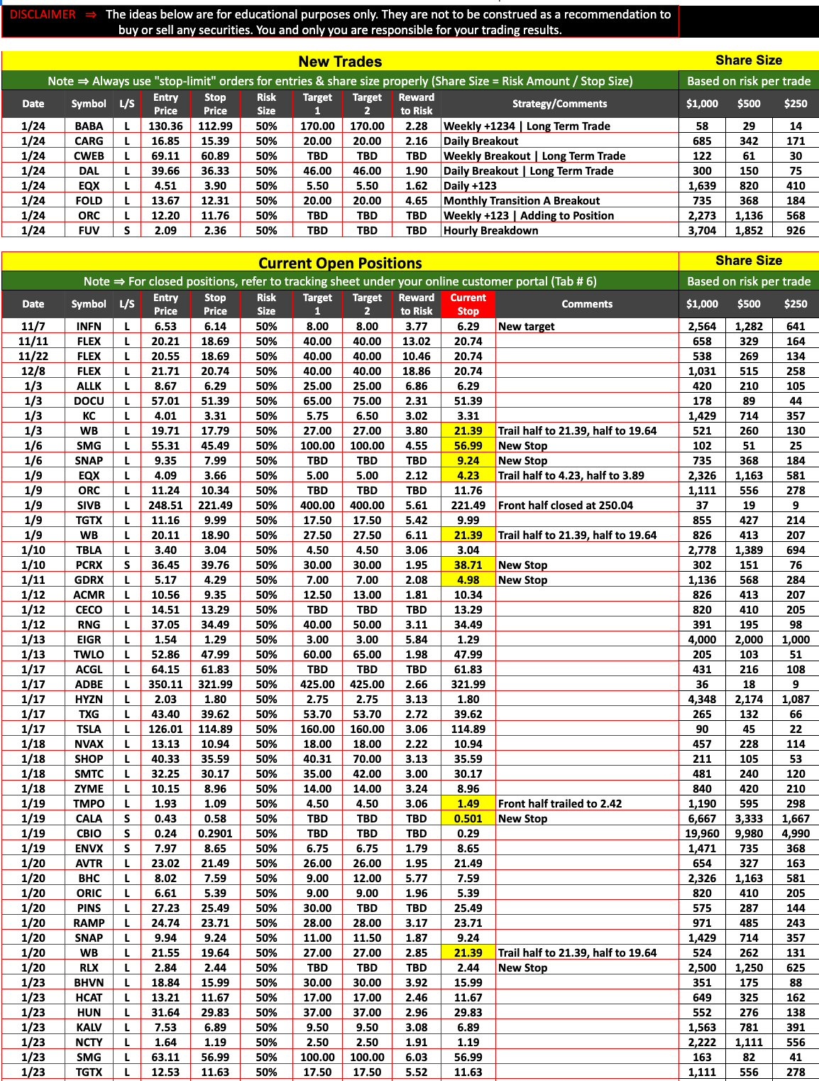Select the 'Front half trailed to 2.42' comment
This screenshot has width=819, height=1081.
click(x=559, y=803)
